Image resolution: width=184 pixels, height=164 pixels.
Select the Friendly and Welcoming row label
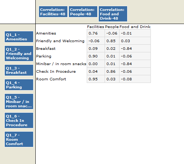(x=60, y=41)
